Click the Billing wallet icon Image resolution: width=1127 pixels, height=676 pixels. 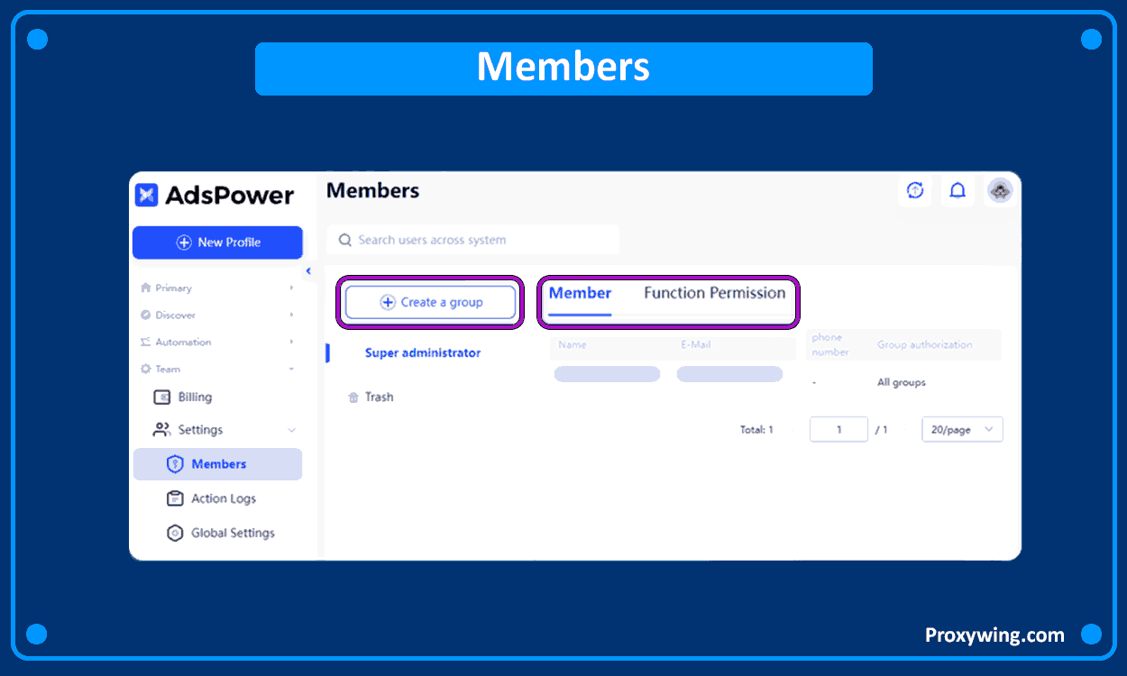162,397
